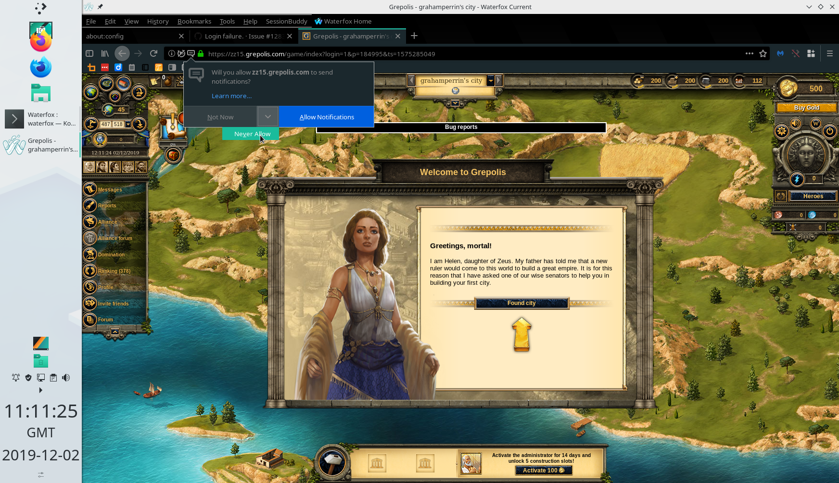Viewport: 839px width, 483px height.
Task: Expand the Not Now dropdown arrow
Action: (x=267, y=116)
